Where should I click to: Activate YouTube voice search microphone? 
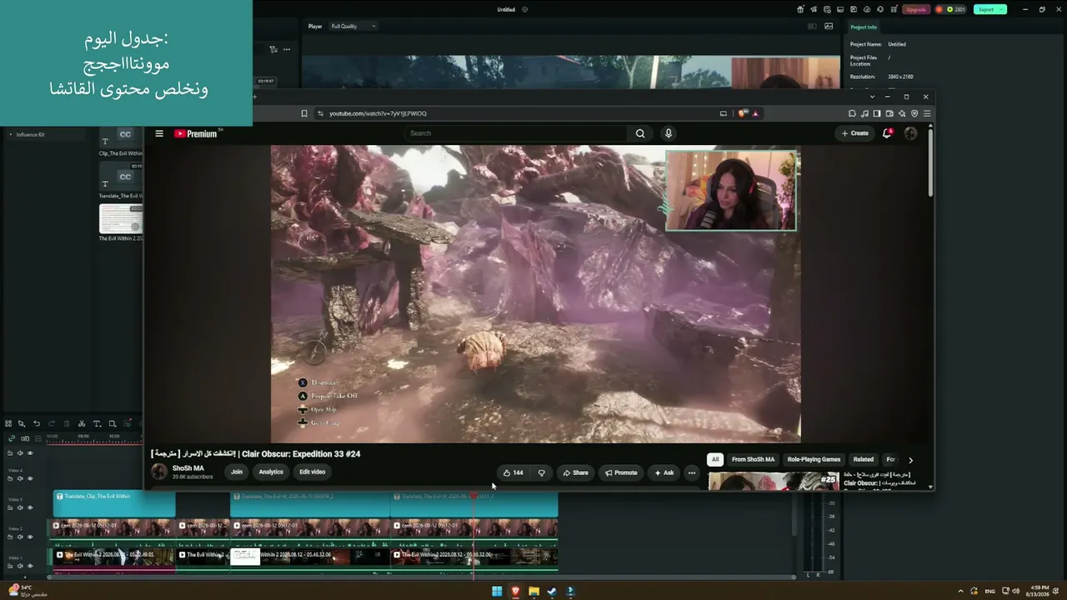(668, 133)
